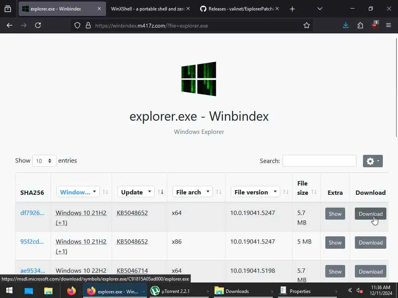Click Windows 10 21H2 in the x86 row
This screenshot has height=298, width=398.
pos(81,241)
